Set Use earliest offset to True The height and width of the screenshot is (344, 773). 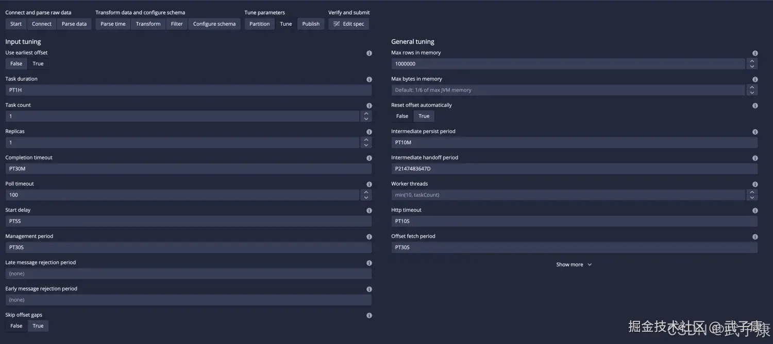tap(38, 64)
